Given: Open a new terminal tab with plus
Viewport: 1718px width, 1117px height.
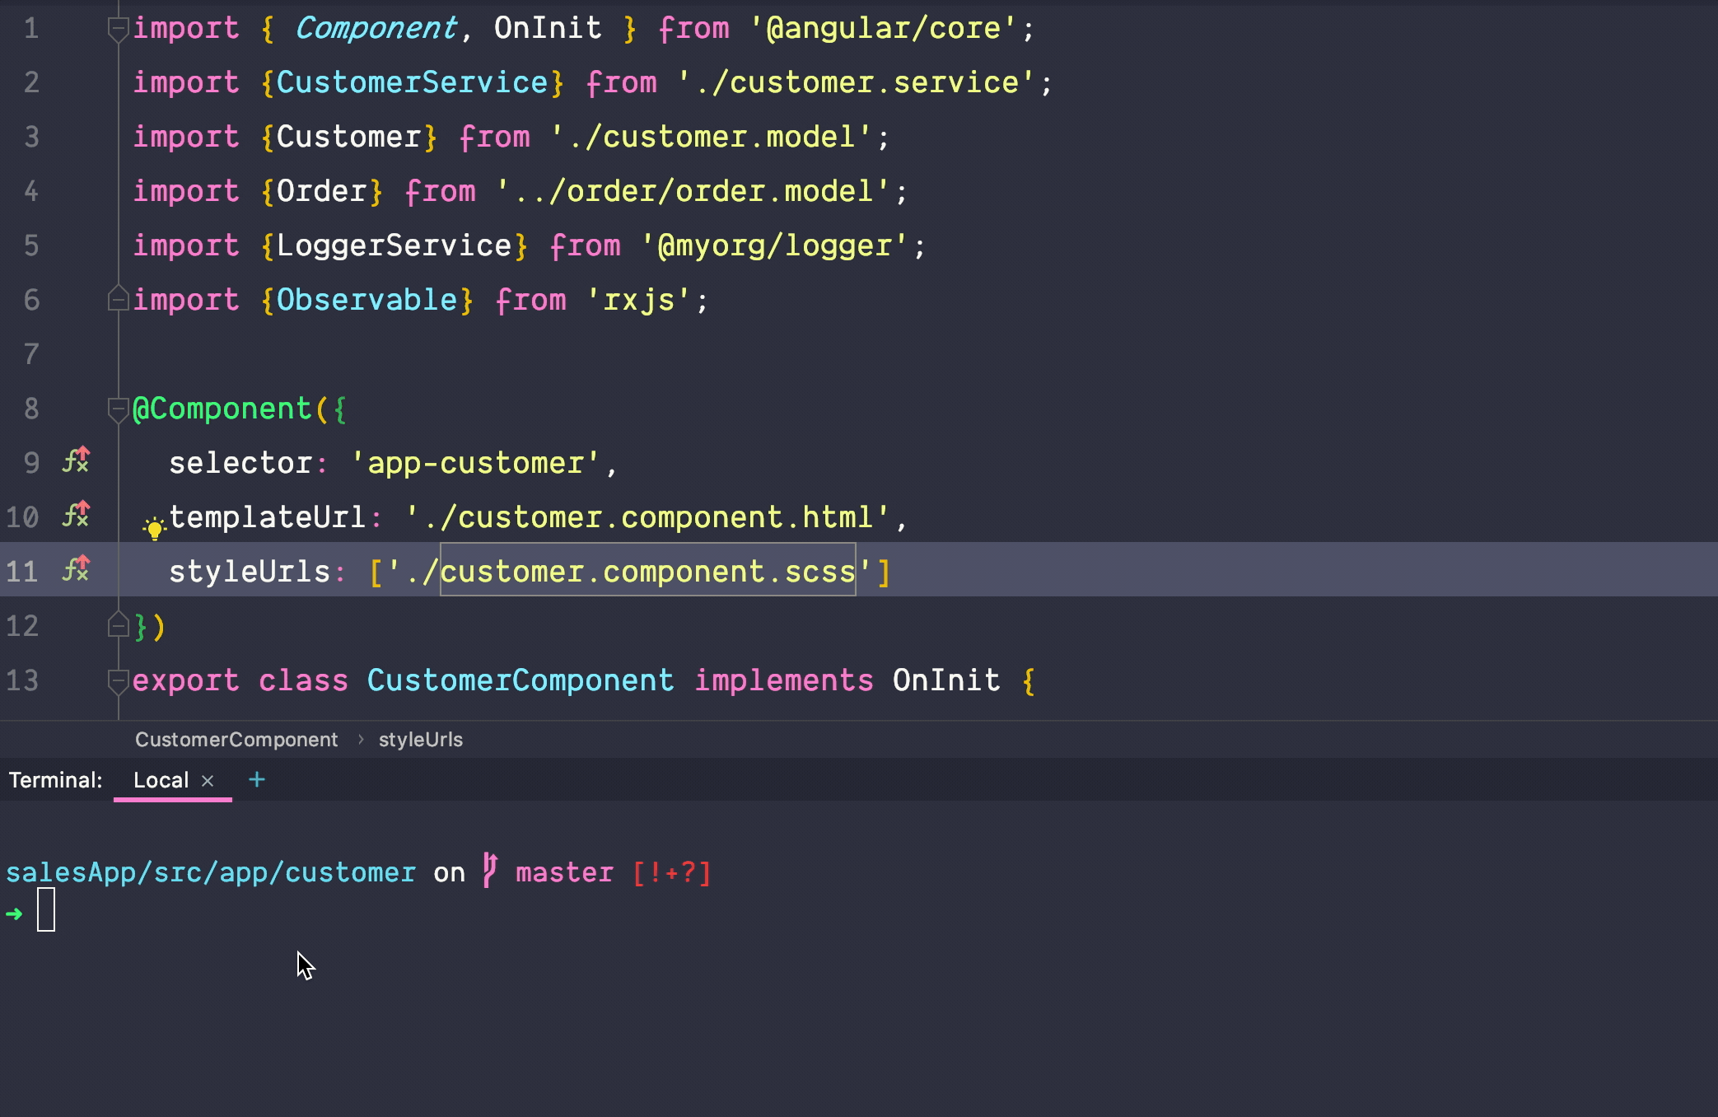Looking at the screenshot, I should 257,779.
